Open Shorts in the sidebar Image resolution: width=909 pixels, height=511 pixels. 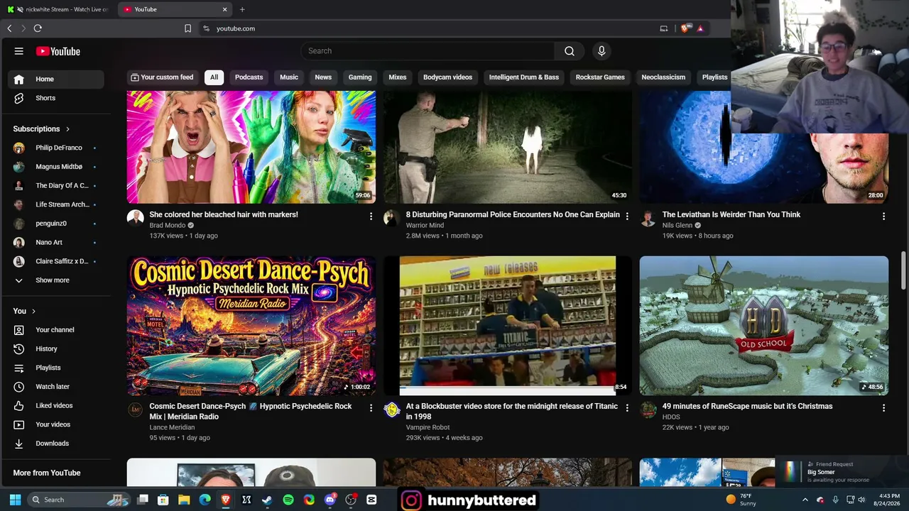(x=57, y=98)
